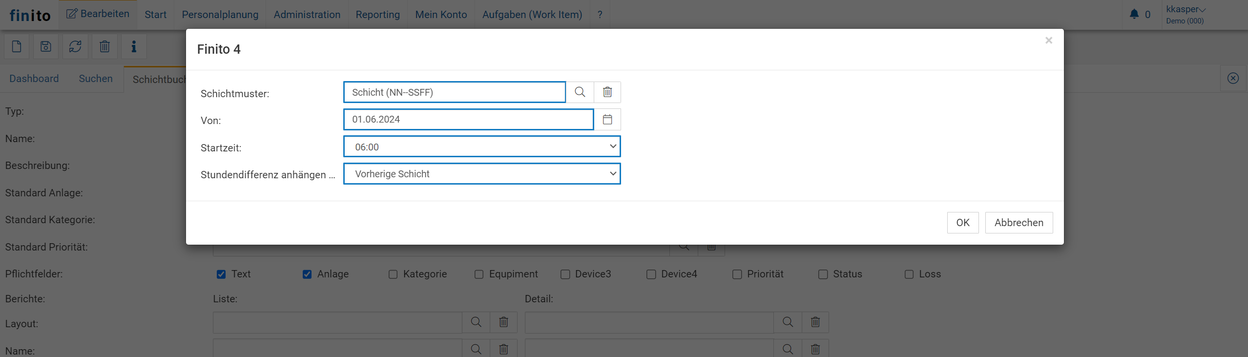This screenshot has width=1248, height=357.
Task: Enable the Equipment checkbox
Action: coord(479,274)
